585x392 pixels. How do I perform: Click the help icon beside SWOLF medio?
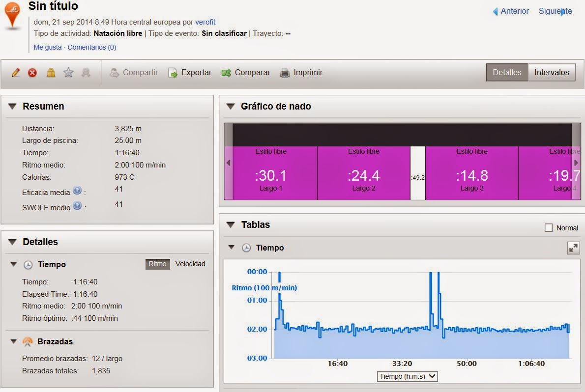[77, 205]
